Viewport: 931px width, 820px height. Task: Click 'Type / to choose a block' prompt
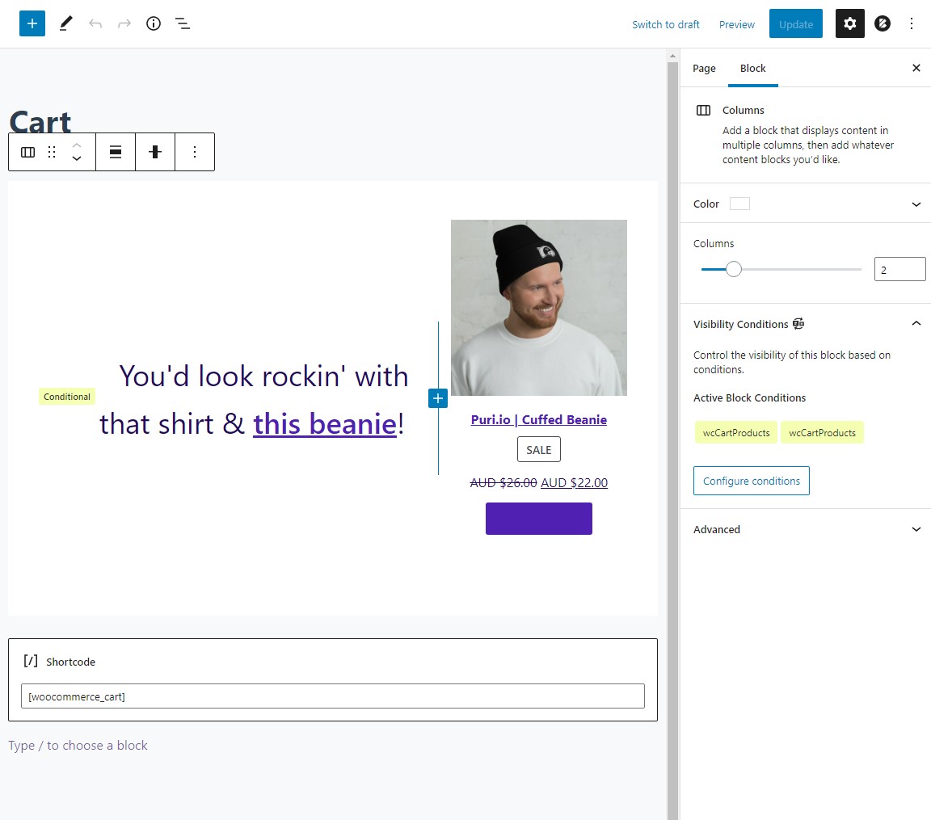[78, 745]
